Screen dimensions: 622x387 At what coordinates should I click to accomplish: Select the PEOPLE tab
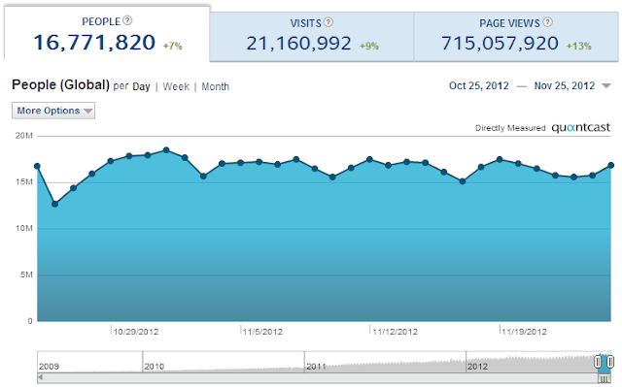(x=107, y=34)
